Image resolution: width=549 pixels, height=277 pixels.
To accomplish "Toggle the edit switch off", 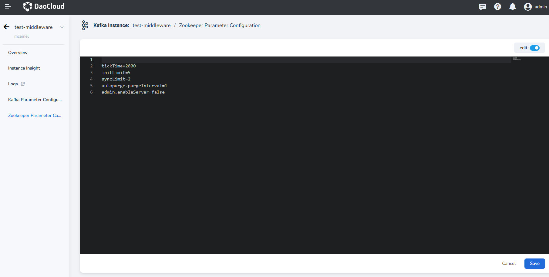I will 534,48.
